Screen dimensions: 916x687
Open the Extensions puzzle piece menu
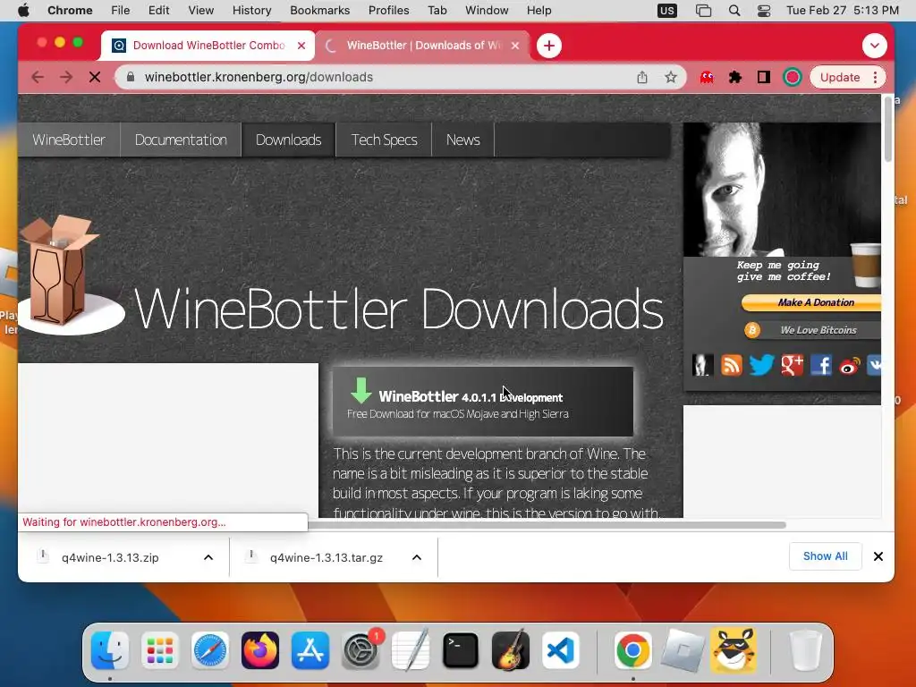click(x=735, y=77)
